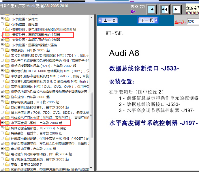Click folder icon of 电动驻车制动和手制动器 row
The width and height of the screenshot is (199, 172).
pos(7,154)
